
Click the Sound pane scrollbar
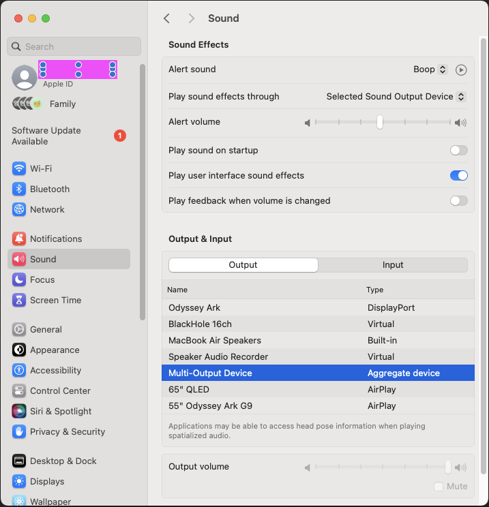[x=483, y=256]
